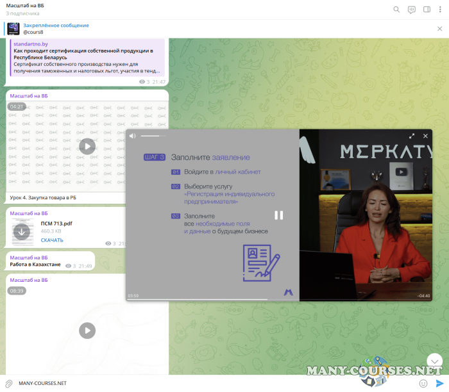Open the standartno.by link

point(30,44)
